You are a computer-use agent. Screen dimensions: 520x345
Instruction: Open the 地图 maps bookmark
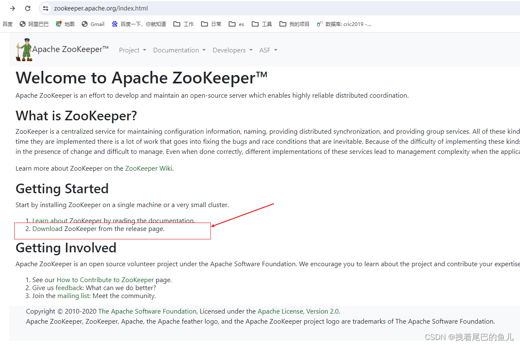(x=65, y=24)
